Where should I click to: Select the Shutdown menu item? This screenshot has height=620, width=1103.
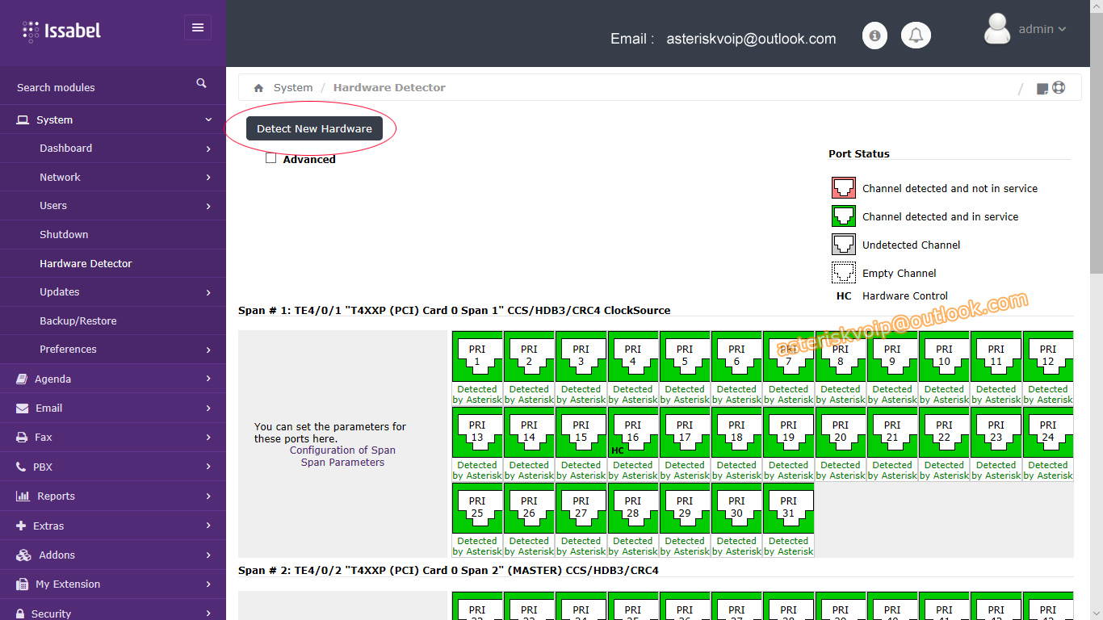tap(64, 234)
